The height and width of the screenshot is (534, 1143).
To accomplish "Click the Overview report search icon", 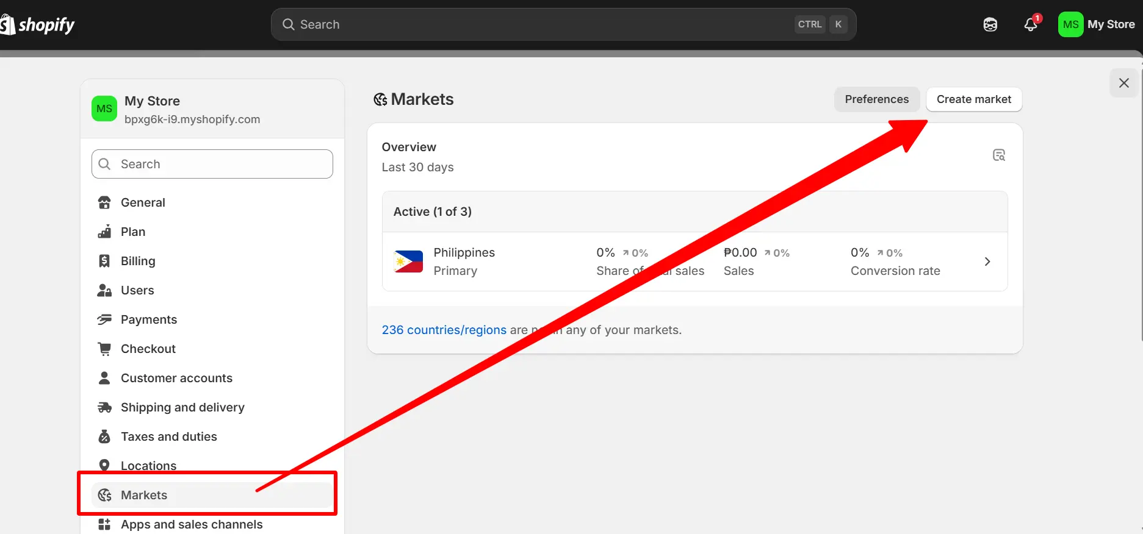I will click(999, 155).
